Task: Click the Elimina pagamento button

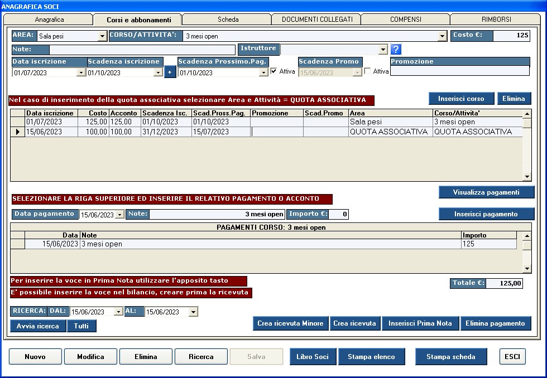Action: (x=496, y=323)
